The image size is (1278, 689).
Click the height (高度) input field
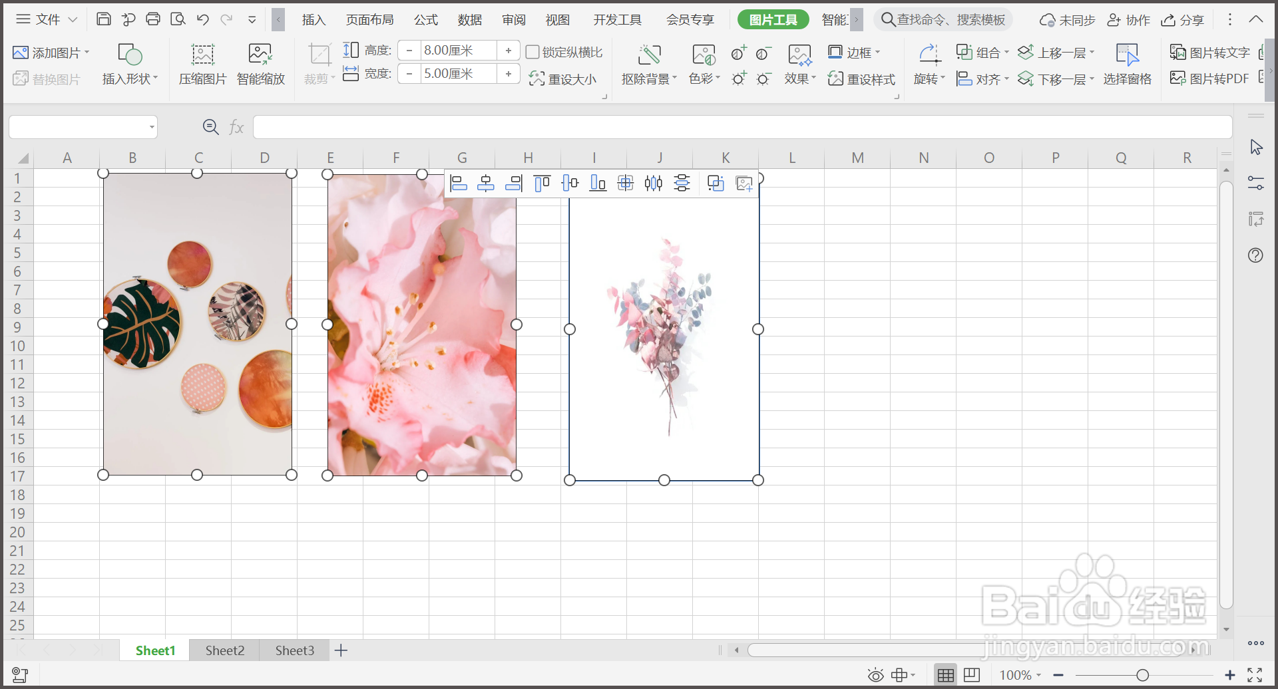(x=459, y=50)
